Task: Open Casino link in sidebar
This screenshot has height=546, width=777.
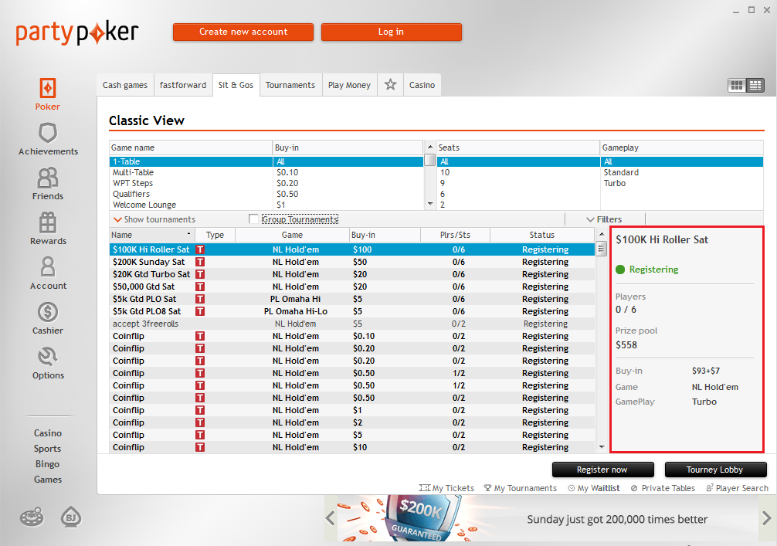Action: [48, 433]
